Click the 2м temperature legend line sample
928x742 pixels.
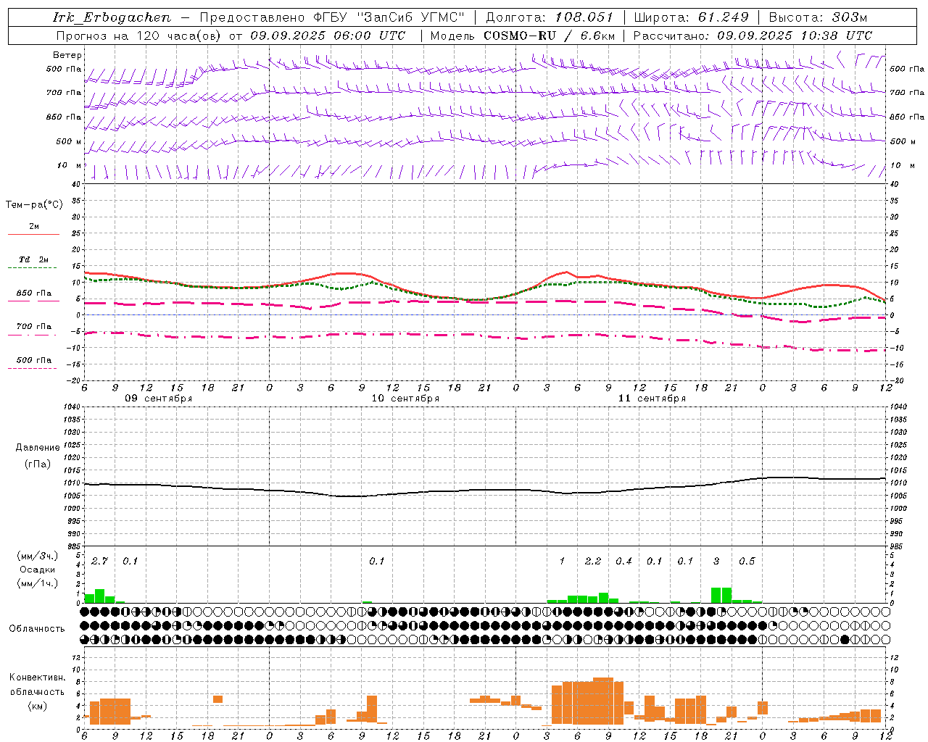click(x=33, y=234)
